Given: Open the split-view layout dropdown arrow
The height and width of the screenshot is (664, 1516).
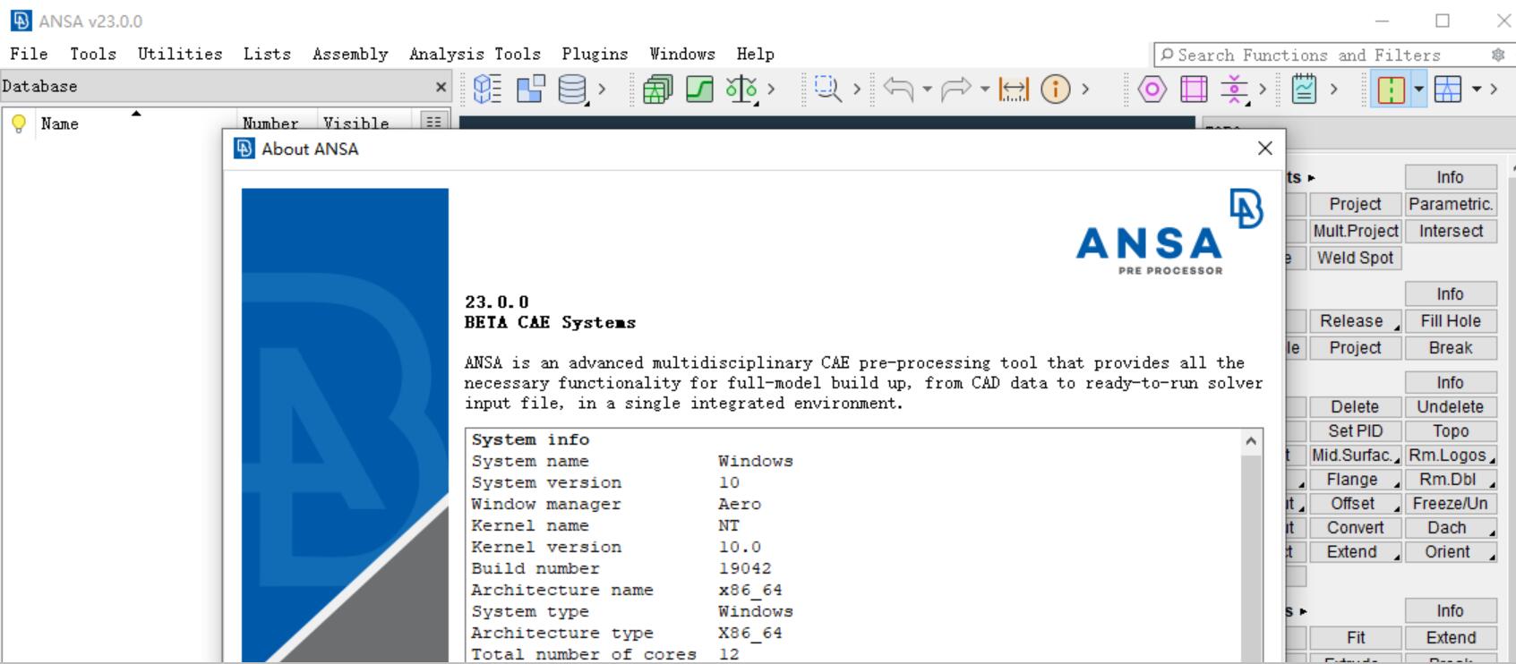Looking at the screenshot, I should point(1418,89).
